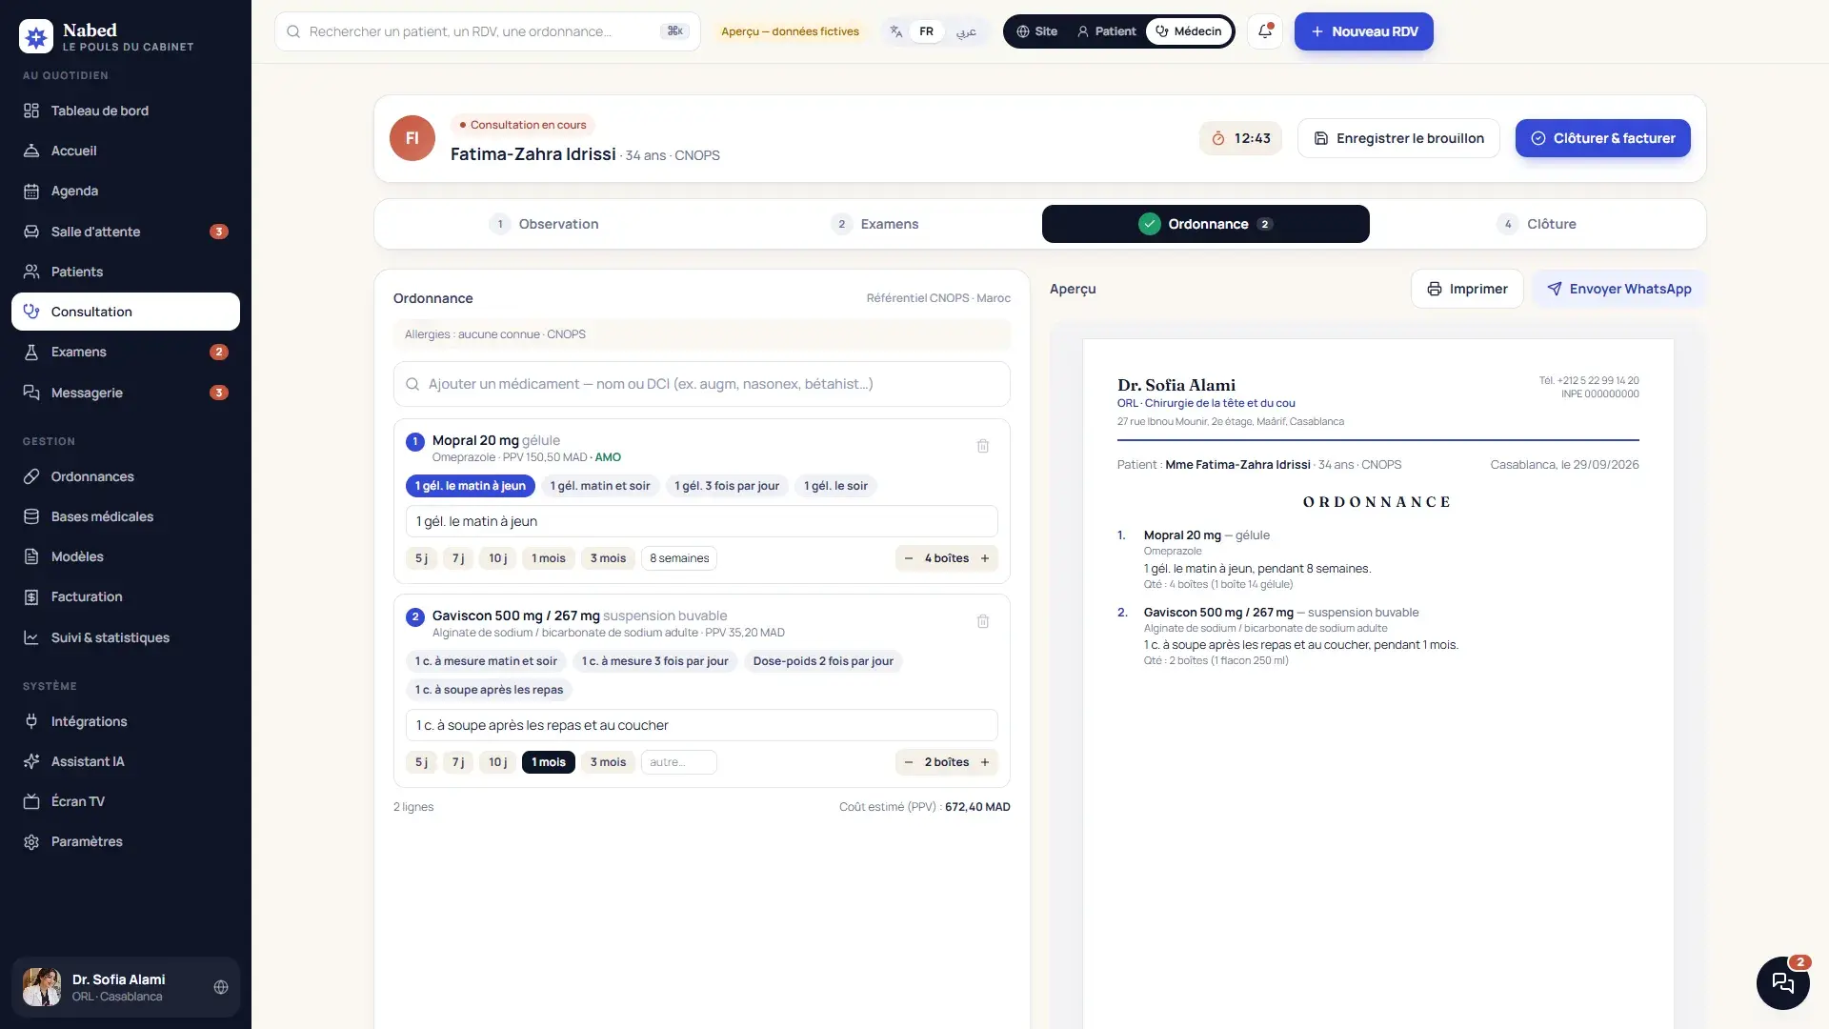The width and height of the screenshot is (1829, 1029).
Task: Increase Gaviscon box count with plus
Action: point(985,762)
